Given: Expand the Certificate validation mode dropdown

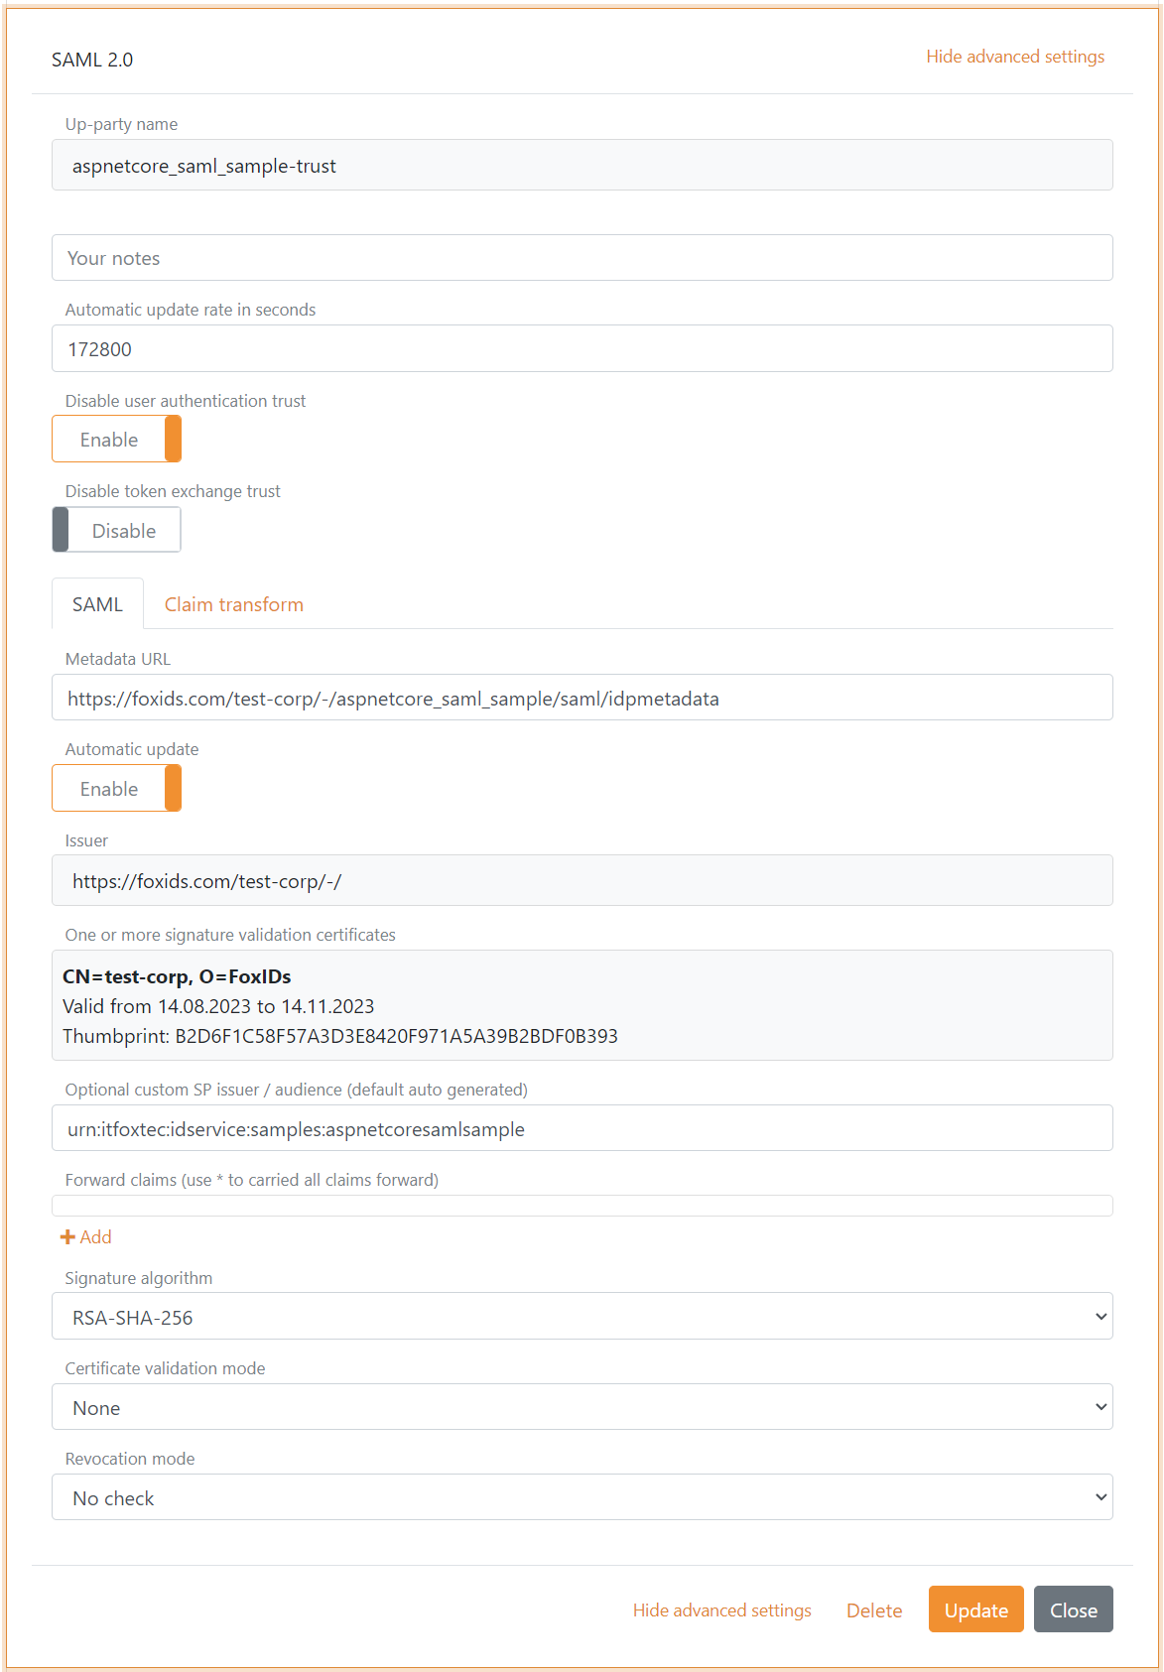Looking at the screenshot, I should click(x=582, y=1407).
